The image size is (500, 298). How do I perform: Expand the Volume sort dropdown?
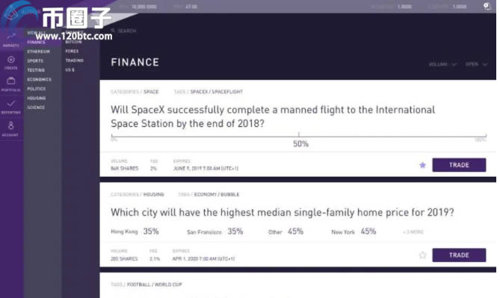pos(442,64)
